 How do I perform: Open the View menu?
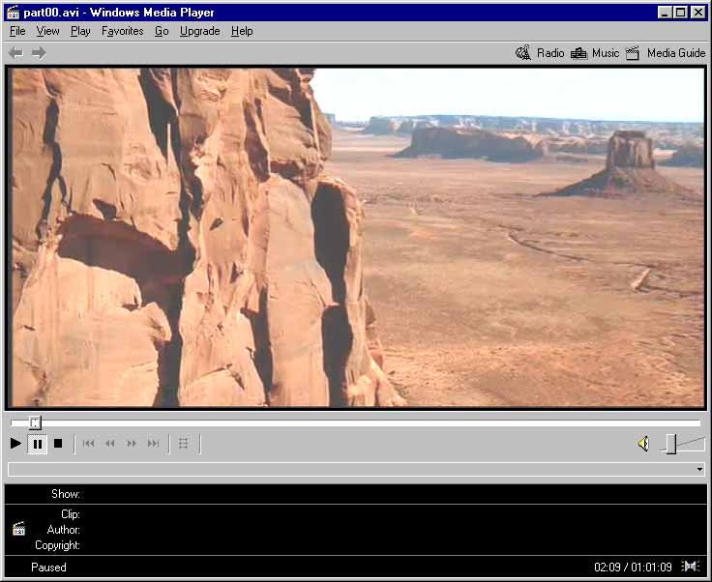(x=47, y=31)
